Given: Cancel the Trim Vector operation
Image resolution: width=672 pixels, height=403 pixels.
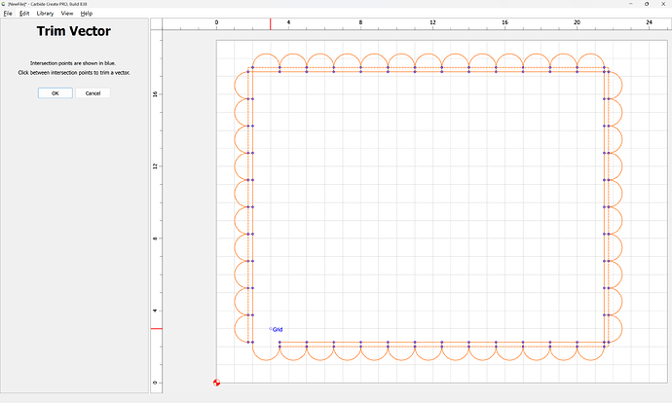Looking at the screenshot, I should (93, 93).
